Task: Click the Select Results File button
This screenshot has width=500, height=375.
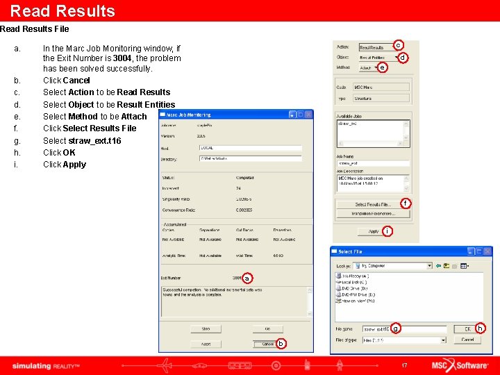Action: coord(373,204)
